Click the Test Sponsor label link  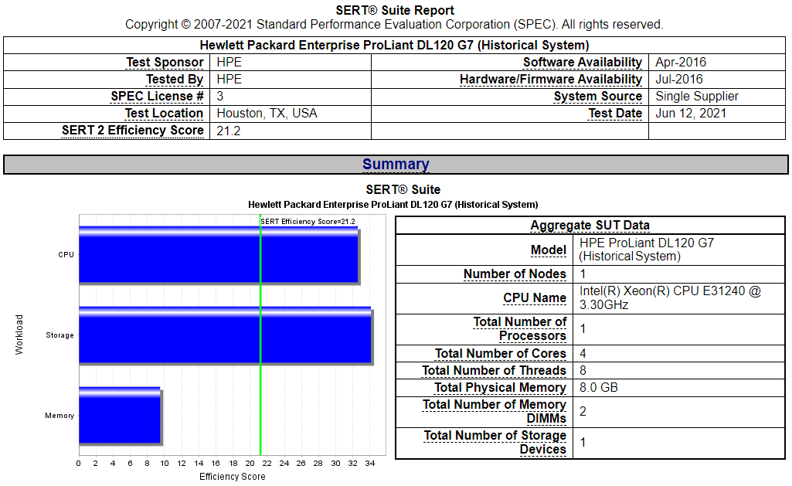click(165, 63)
